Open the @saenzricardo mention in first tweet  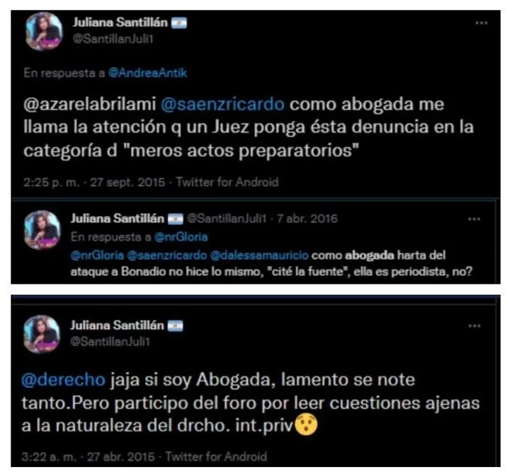coord(222,104)
